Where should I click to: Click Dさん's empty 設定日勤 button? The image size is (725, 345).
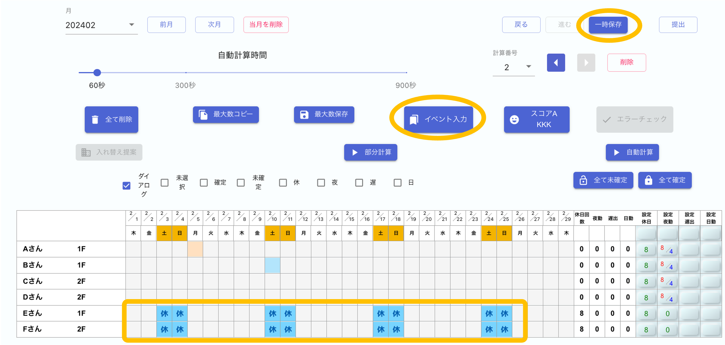711,298
